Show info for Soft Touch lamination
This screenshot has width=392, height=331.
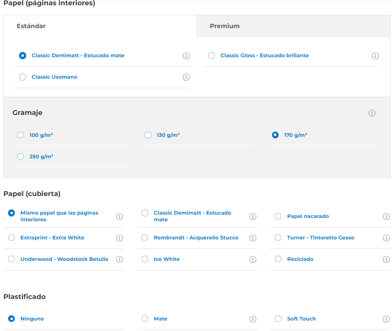(386, 319)
